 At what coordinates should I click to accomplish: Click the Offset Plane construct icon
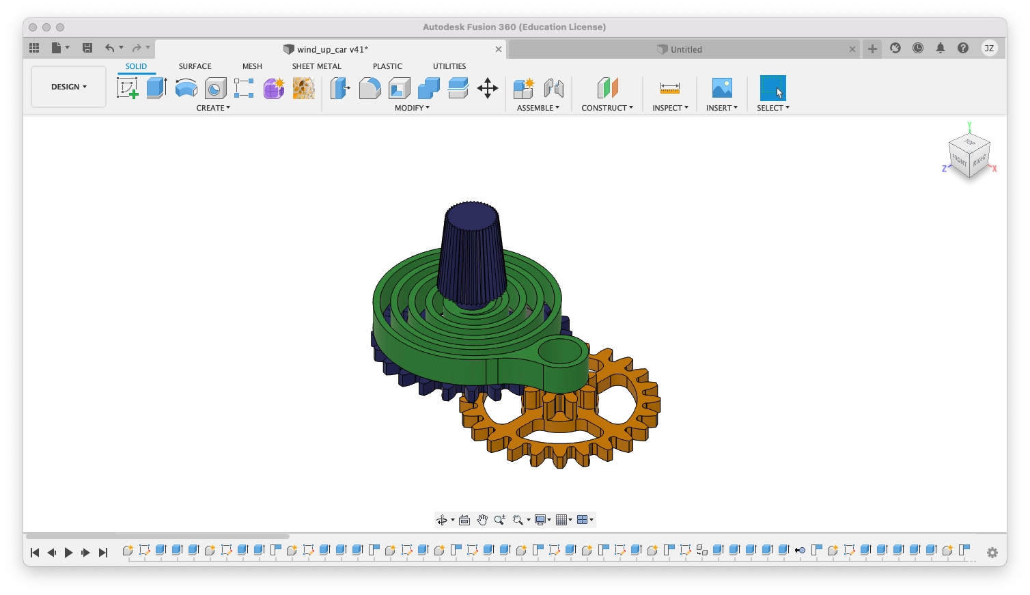tap(607, 88)
